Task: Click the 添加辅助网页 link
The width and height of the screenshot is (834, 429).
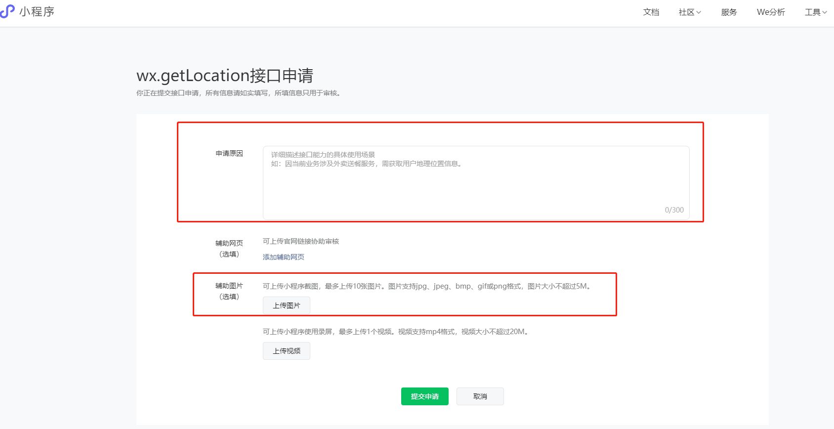Action: point(284,257)
